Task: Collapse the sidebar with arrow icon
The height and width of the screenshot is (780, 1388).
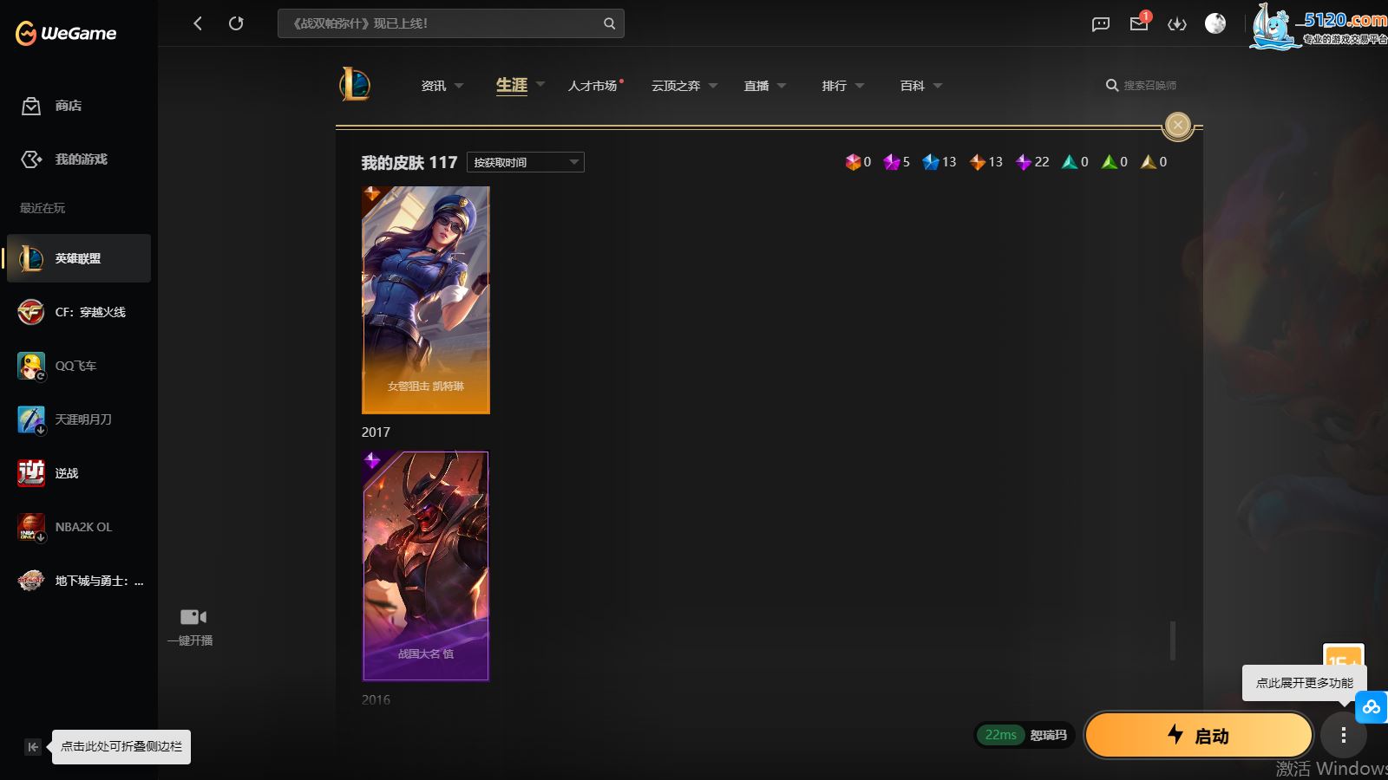Action: [33, 747]
